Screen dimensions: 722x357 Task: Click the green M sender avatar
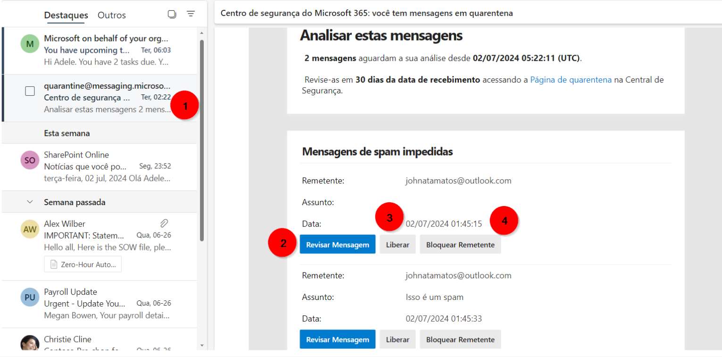pyautogui.click(x=30, y=44)
